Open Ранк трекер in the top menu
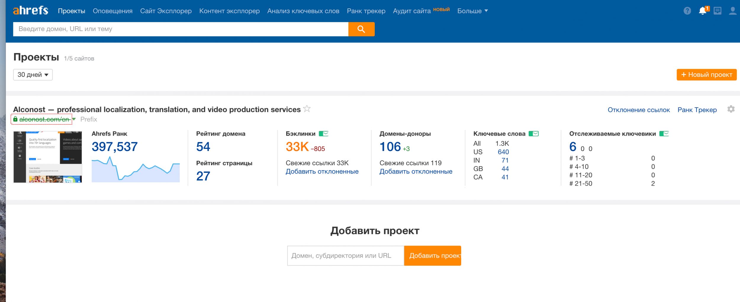Screen dimensions: 740x302 click(x=366, y=11)
